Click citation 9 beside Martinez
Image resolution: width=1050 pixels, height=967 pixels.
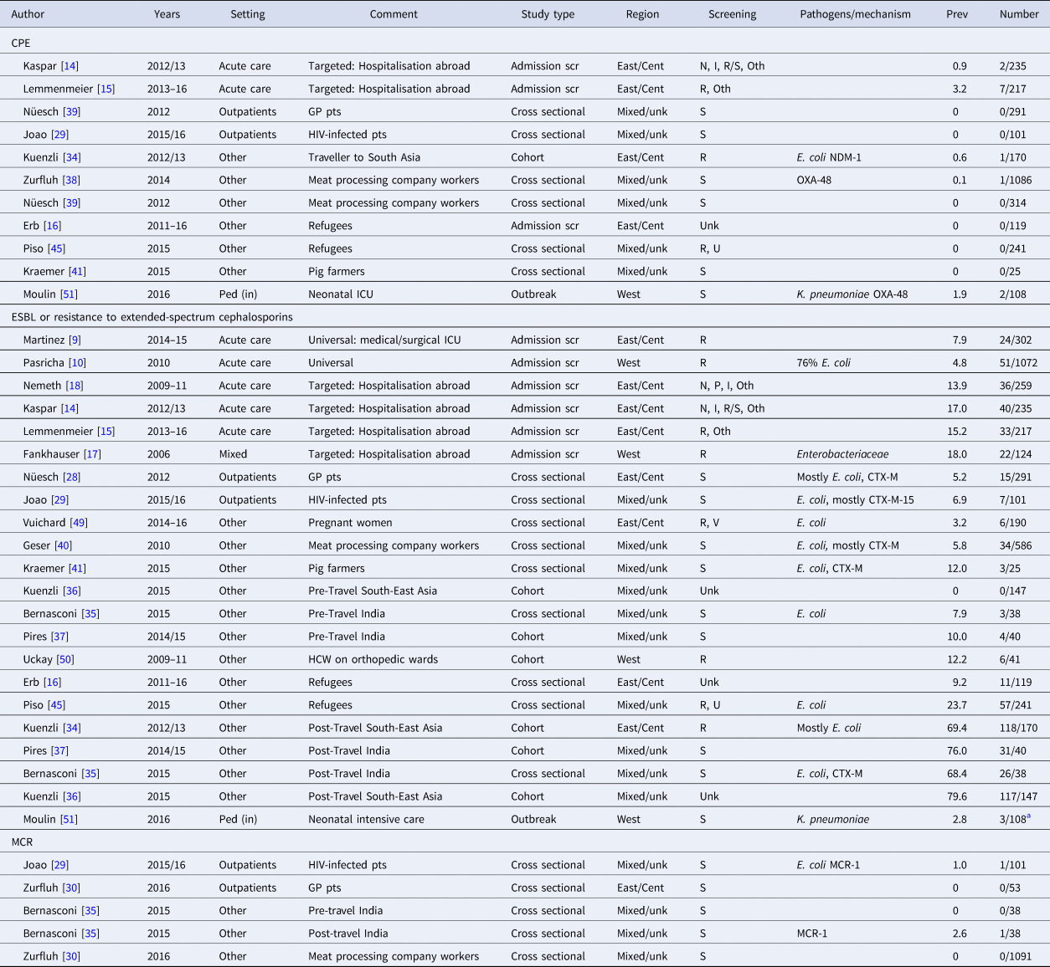tap(75, 340)
